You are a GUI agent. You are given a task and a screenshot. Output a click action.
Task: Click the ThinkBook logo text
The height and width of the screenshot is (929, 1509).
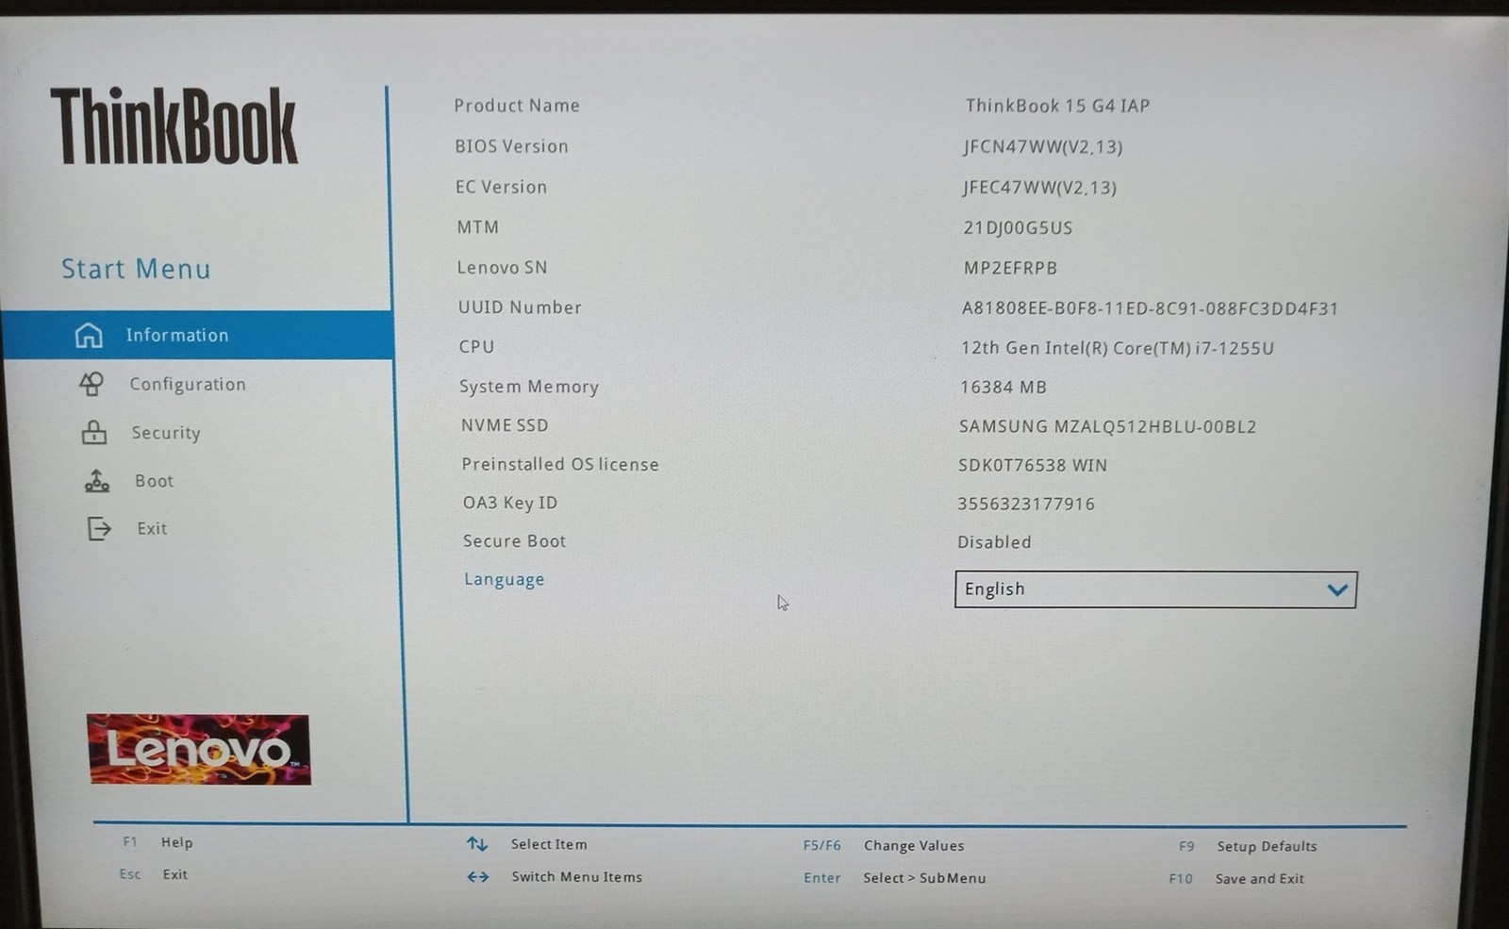(174, 125)
